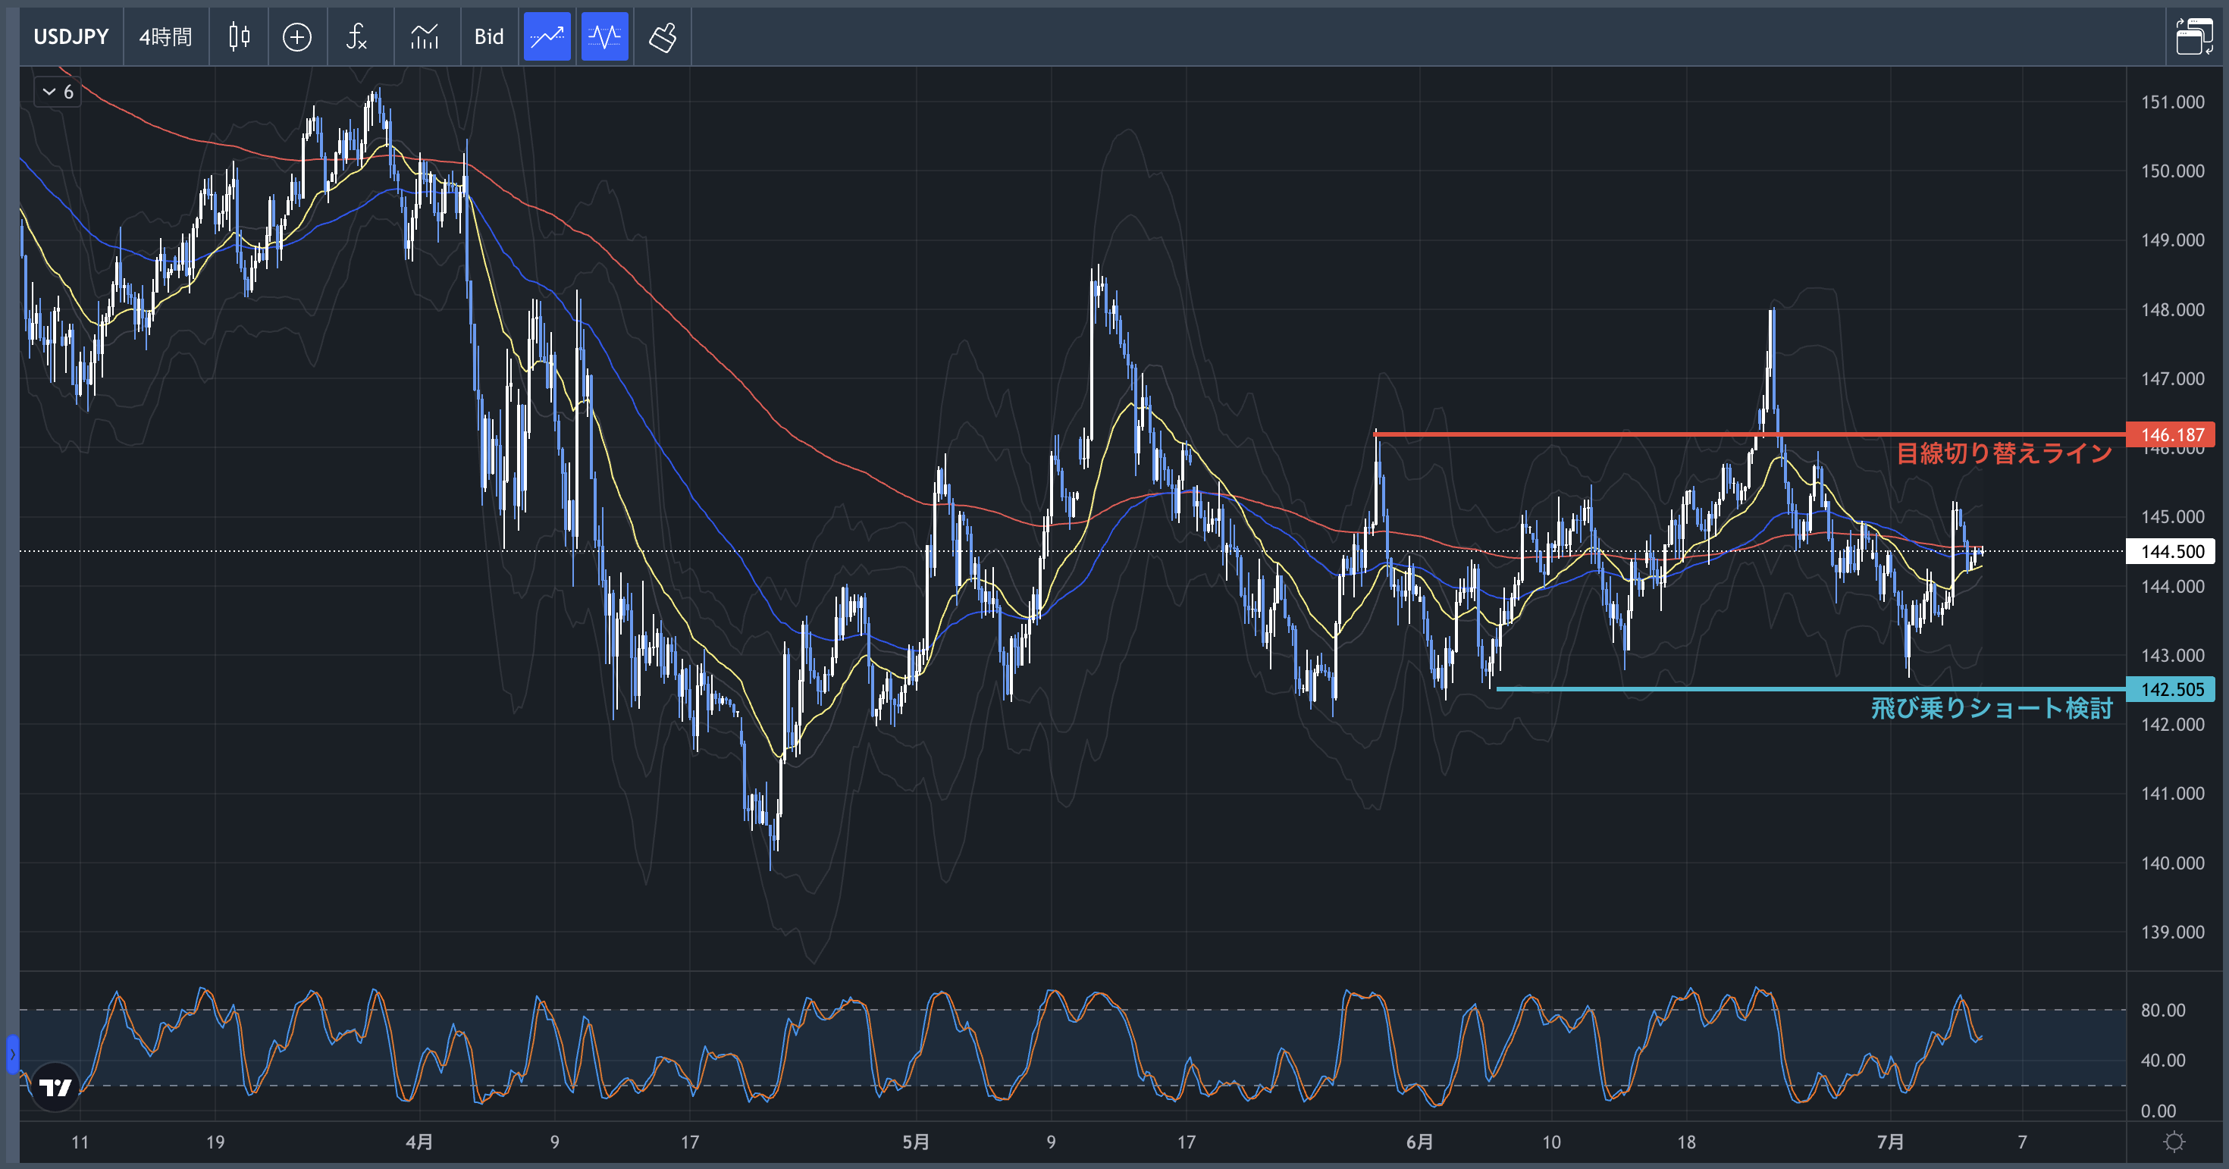The width and height of the screenshot is (2229, 1169).
Task: Click the current price 144.500 label
Action: pyautogui.click(x=2171, y=551)
